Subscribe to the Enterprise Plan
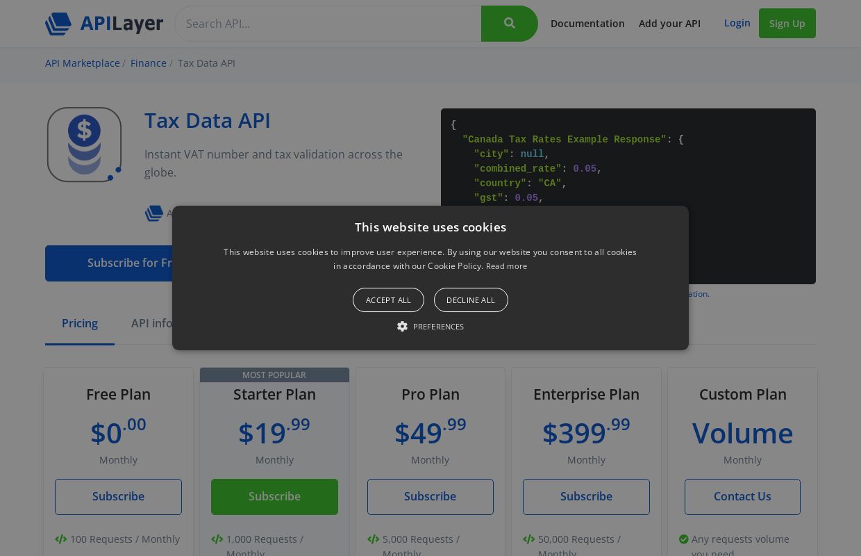Screen dimensions: 861x556 [586, 497]
